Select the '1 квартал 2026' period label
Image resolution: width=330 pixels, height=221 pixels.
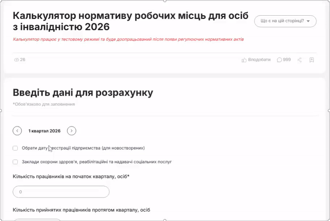pos(45,131)
